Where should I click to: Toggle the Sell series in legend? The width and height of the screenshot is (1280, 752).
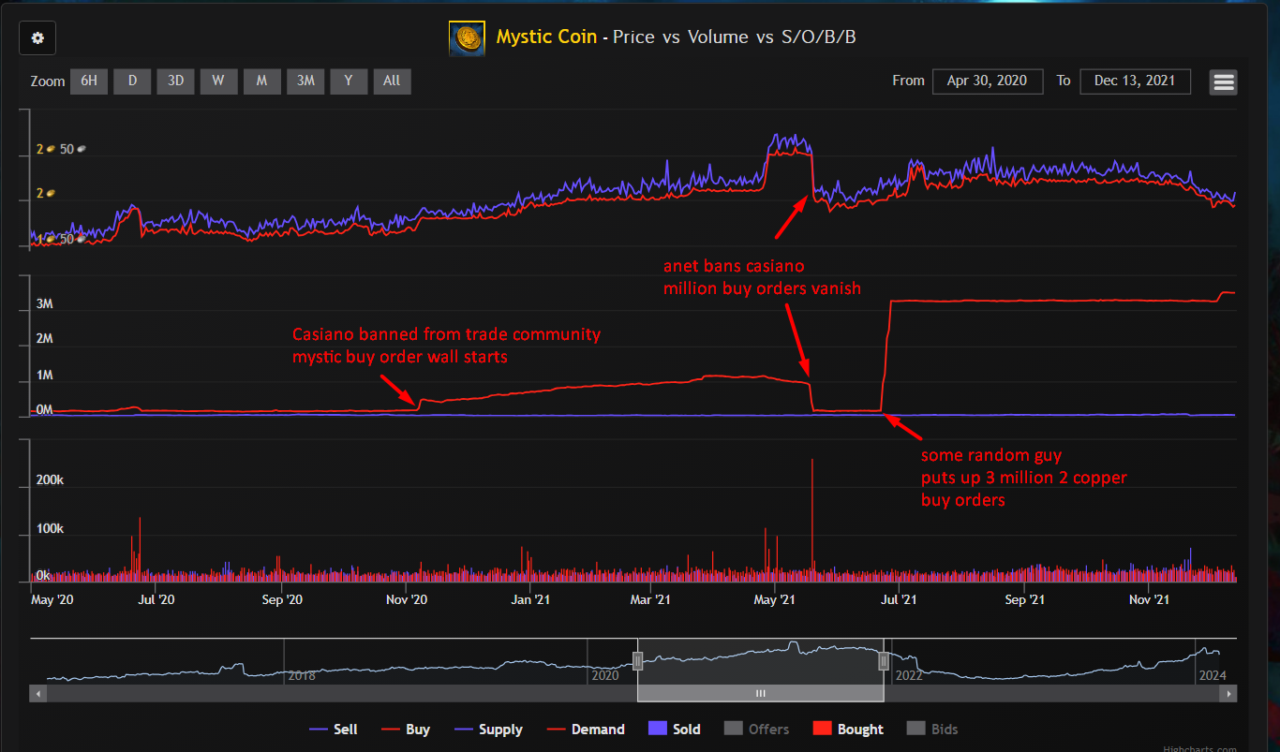click(x=333, y=730)
